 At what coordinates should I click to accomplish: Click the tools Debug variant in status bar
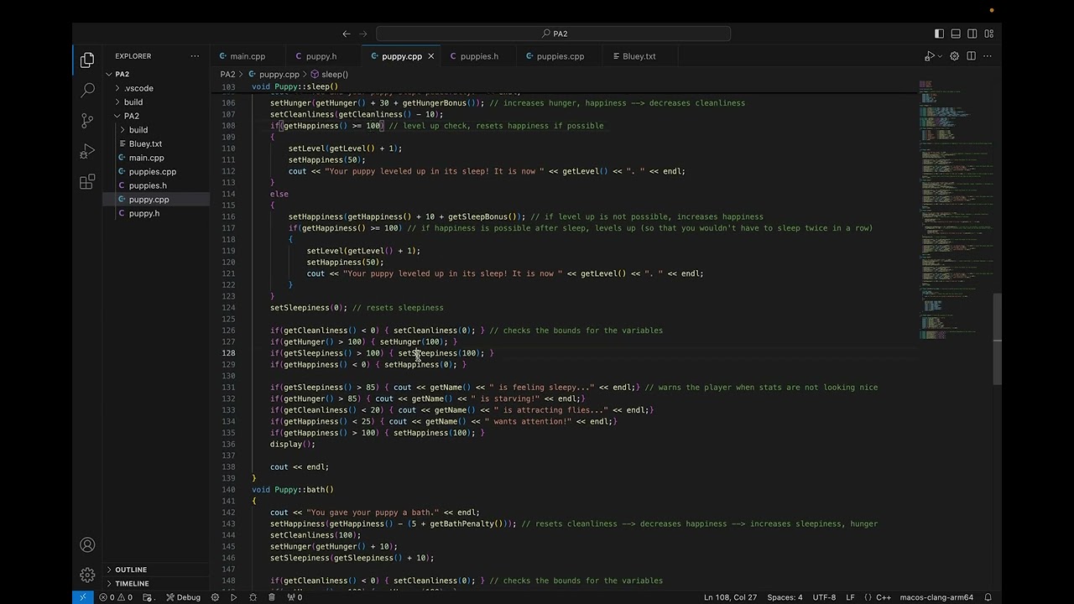[x=182, y=597]
